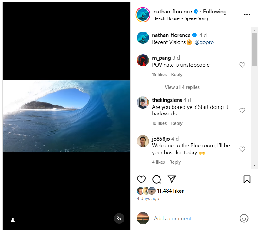Open the @gopro mention in the caption

click(x=204, y=42)
